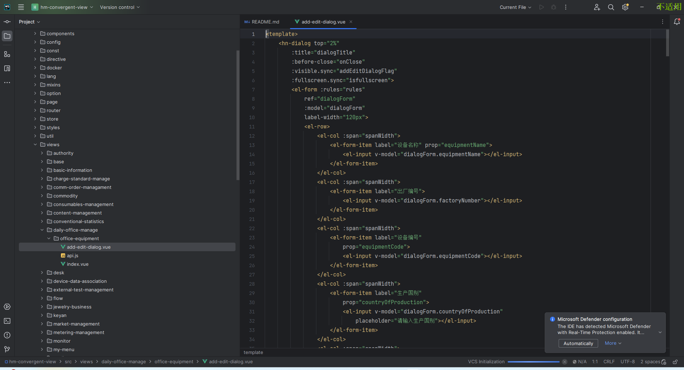The image size is (684, 370).
Task: Click 1:1 line column indicator
Action: [x=595, y=362]
